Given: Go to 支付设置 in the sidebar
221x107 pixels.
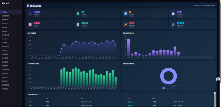Looking at the screenshot, I should (x=5, y=62).
